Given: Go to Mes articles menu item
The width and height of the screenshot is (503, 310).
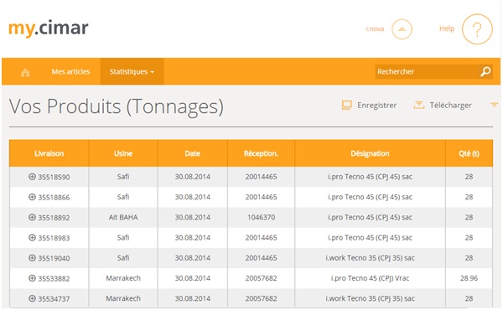Looking at the screenshot, I should [x=71, y=71].
